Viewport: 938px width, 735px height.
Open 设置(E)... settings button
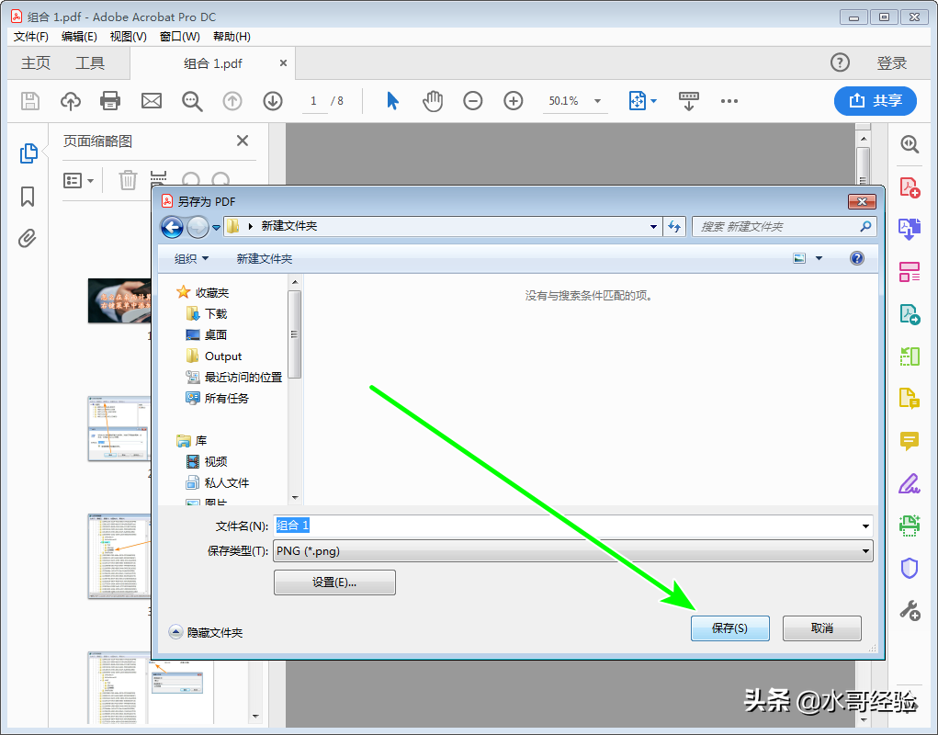[x=334, y=582]
